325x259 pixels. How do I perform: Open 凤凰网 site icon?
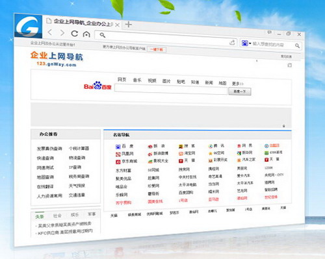pyautogui.click(x=118, y=154)
